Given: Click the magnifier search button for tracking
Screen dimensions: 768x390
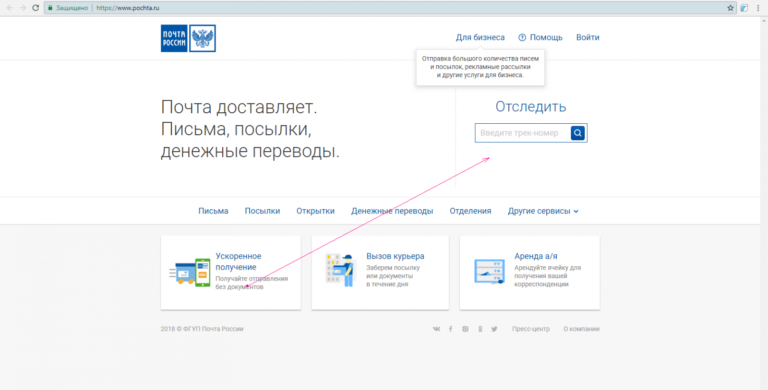Looking at the screenshot, I should click(577, 133).
